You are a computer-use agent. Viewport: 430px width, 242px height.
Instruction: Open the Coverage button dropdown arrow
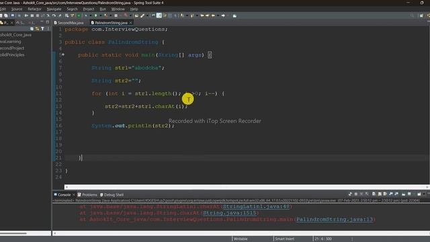(x=110, y=15)
